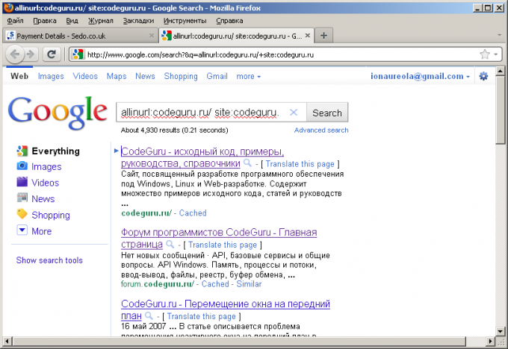Open the tab list dropdown arrow
Viewport: 508px width, 349px height.
click(x=499, y=35)
